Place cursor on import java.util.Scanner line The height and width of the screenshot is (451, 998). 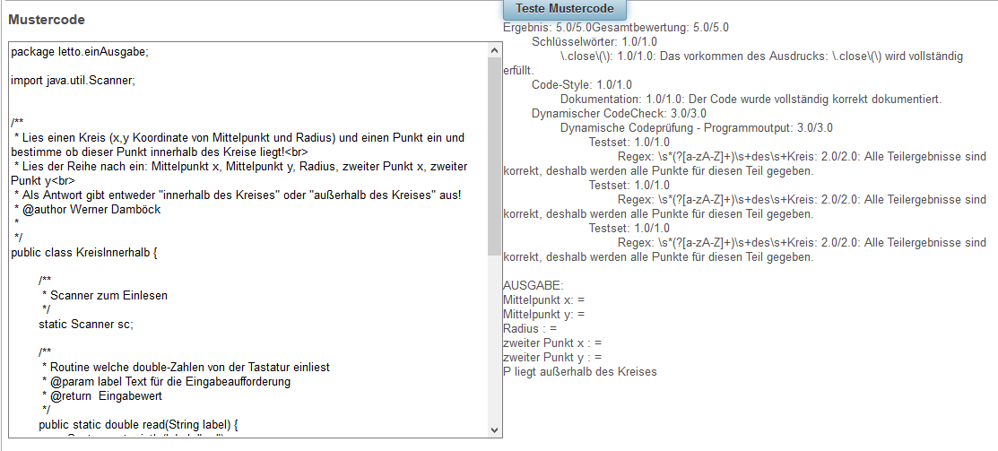click(73, 81)
